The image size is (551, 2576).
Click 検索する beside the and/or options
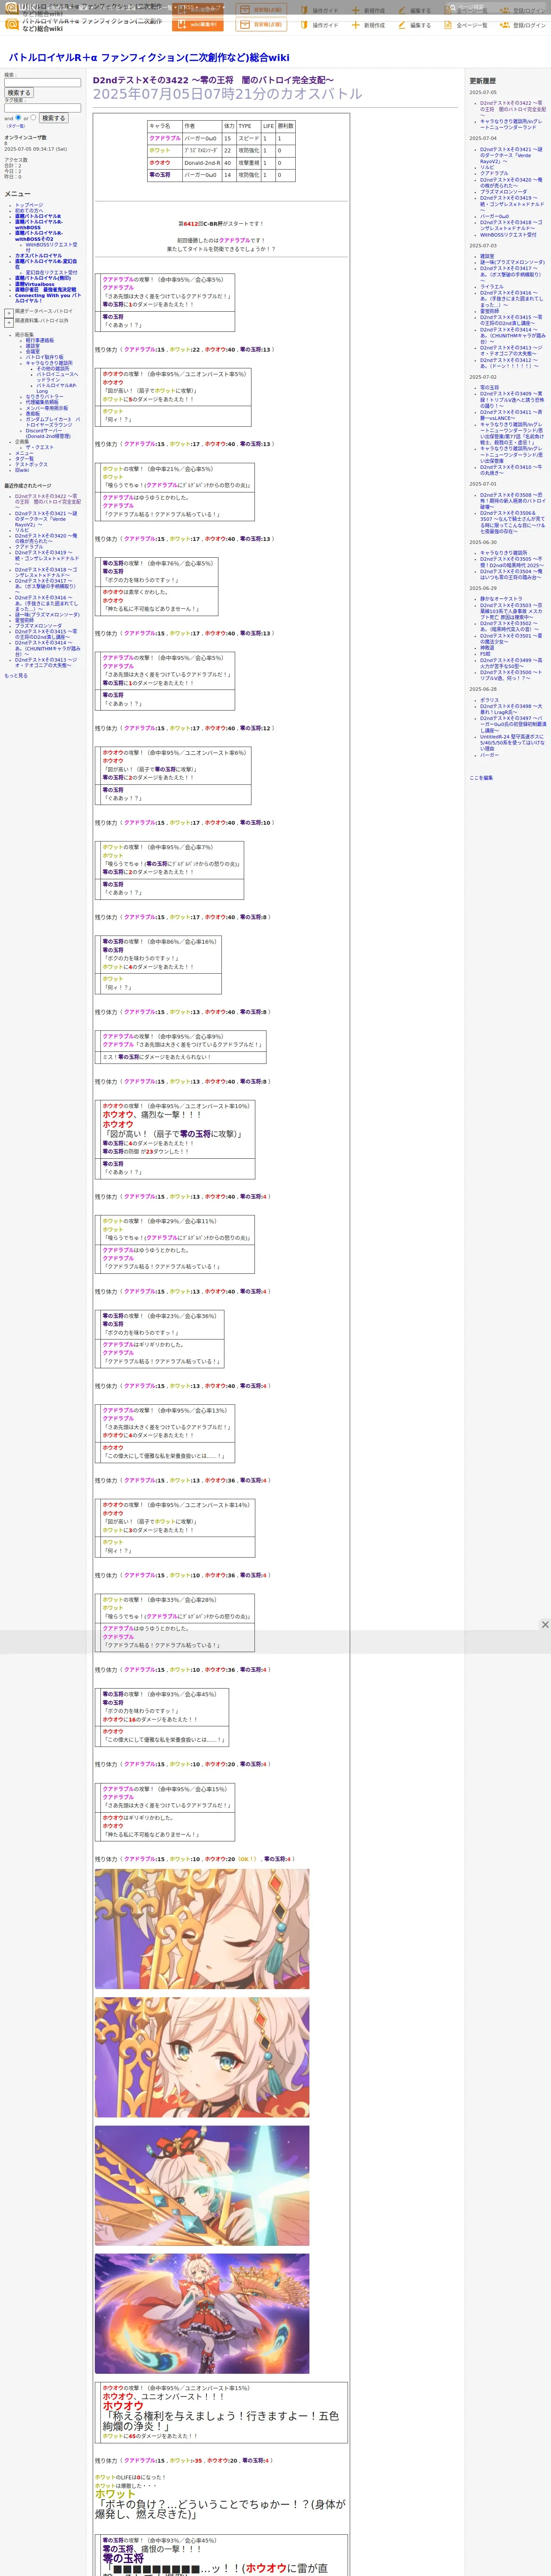pos(53,118)
